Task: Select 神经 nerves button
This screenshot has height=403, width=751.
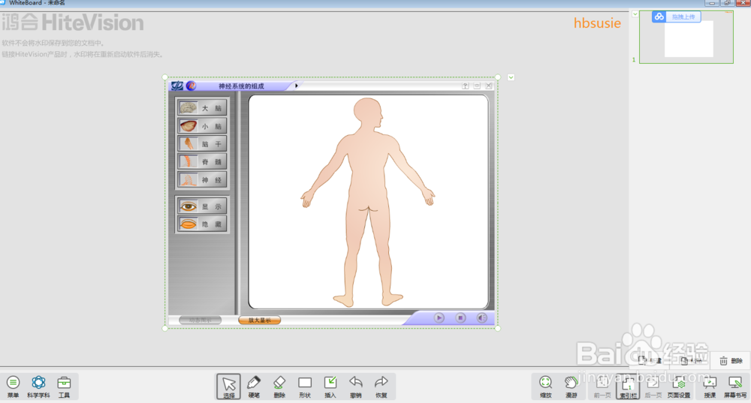Action: pyautogui.click(x=202, y=180)
